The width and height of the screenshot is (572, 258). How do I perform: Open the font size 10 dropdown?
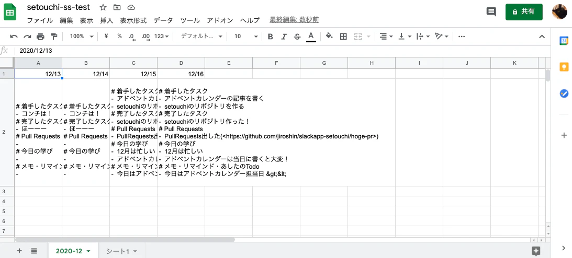point(246,37)
